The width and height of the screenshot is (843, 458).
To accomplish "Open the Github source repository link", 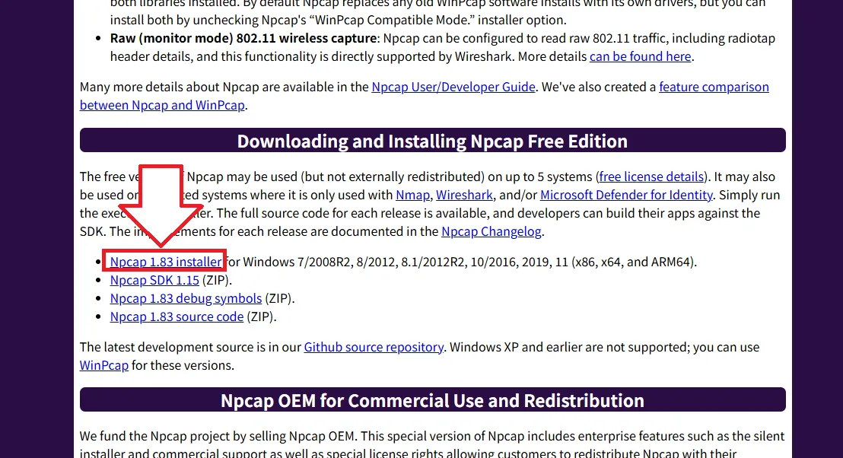I will point(374,347).
